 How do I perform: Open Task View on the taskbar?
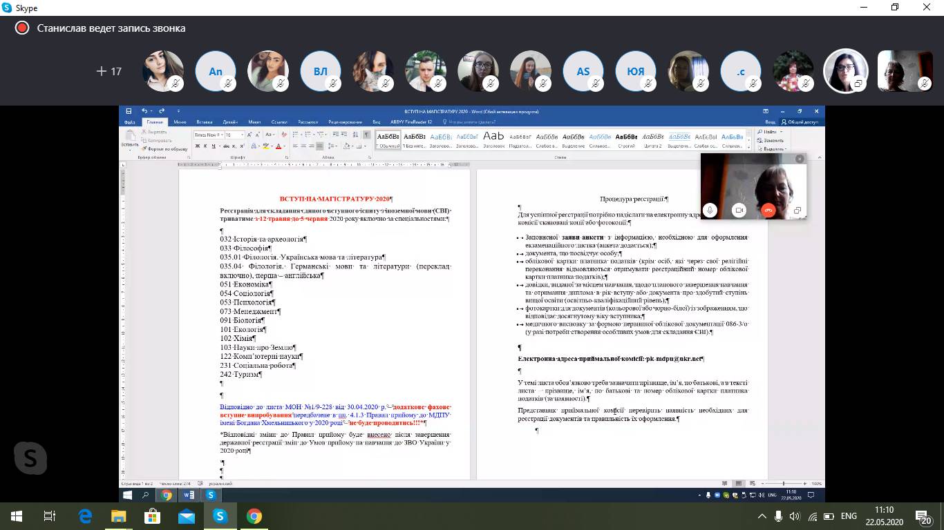(x=50, y=516)
